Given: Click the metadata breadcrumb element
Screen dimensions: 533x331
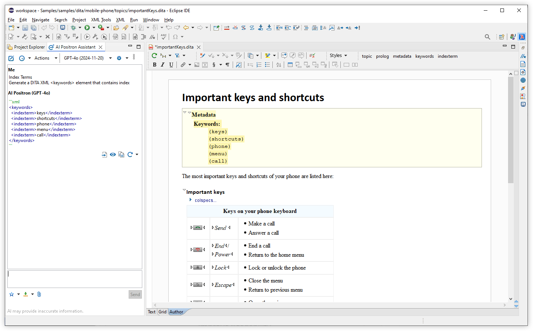Looking at the screenshot, I should (x=402, y=56).
